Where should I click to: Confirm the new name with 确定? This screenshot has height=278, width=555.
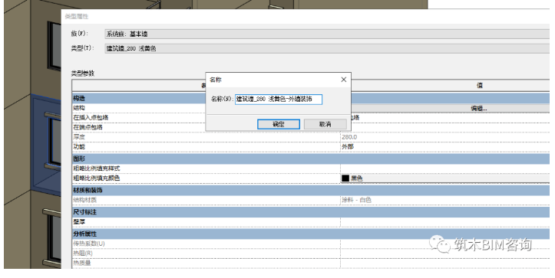coord(279,124)
